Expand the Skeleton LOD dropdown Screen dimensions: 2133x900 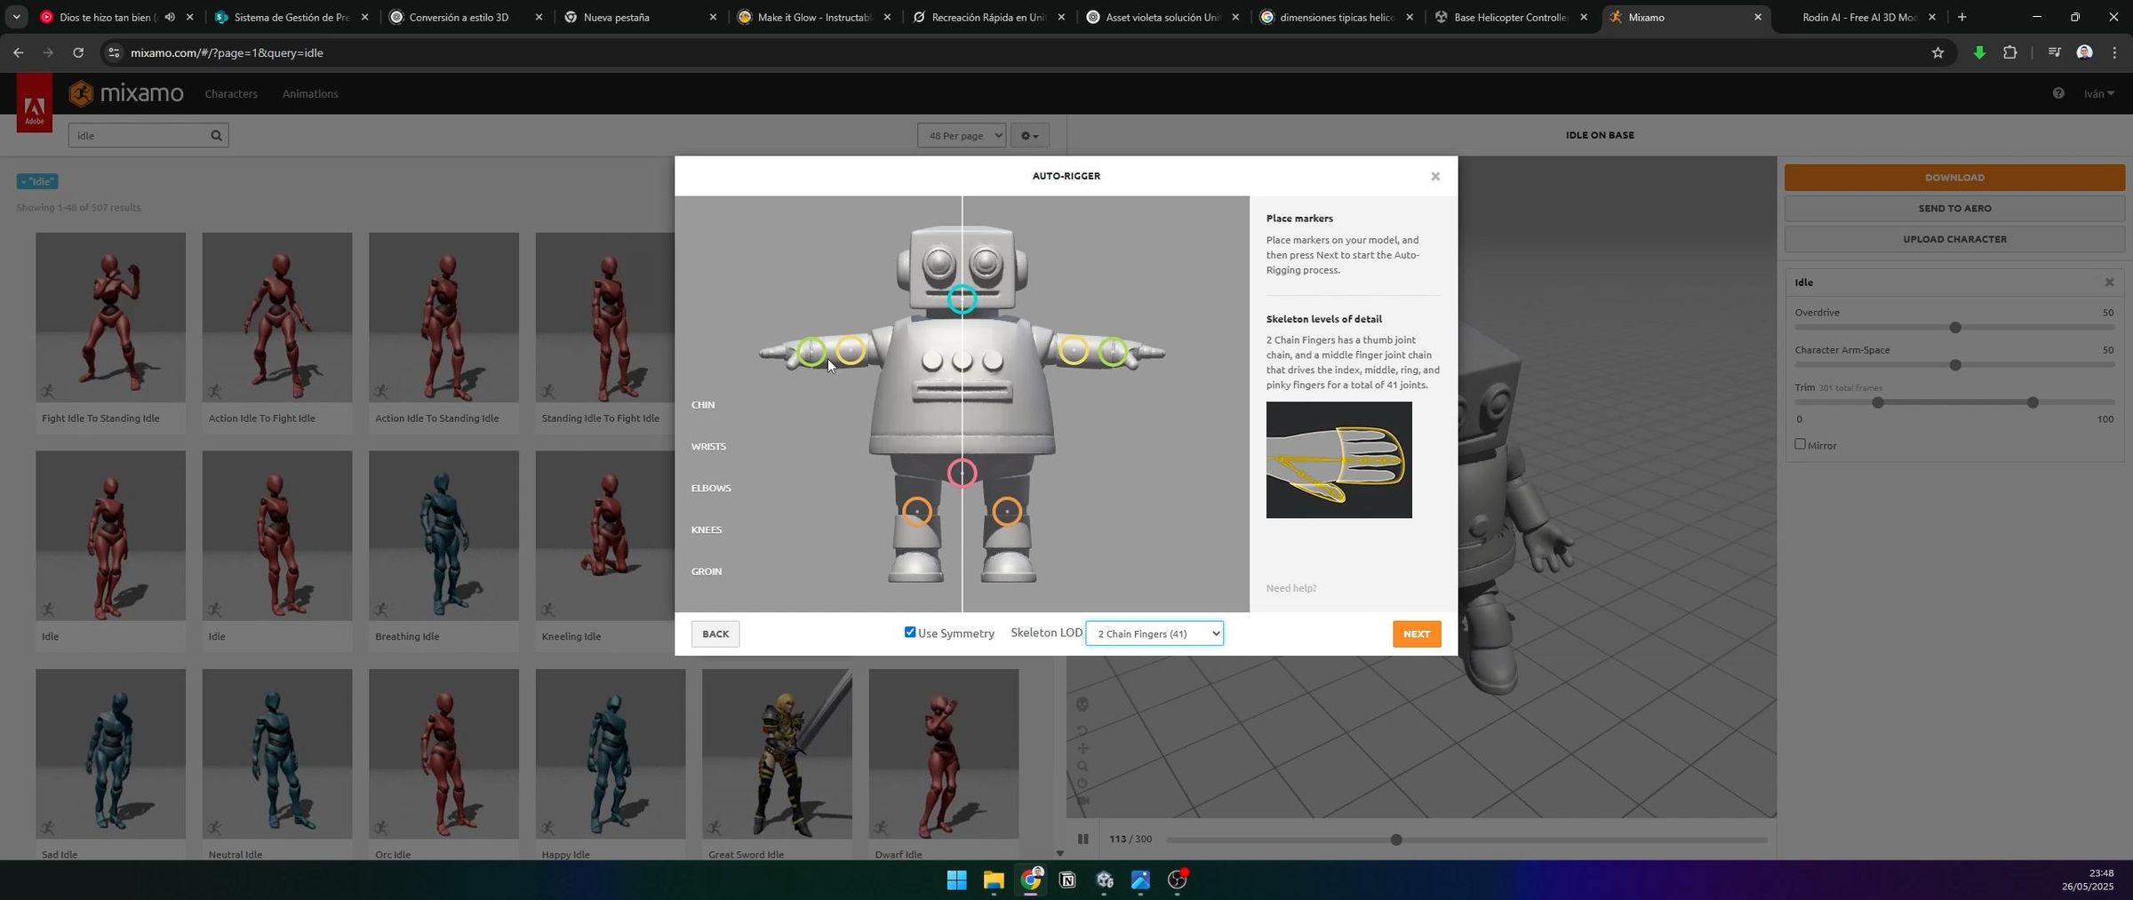[x=1154, y=633]
